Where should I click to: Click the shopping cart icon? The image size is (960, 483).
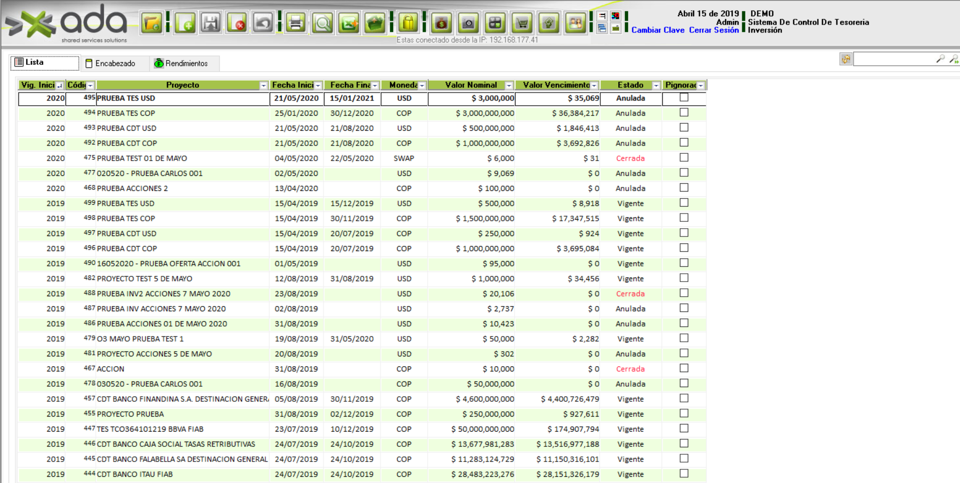pos(522,23)
